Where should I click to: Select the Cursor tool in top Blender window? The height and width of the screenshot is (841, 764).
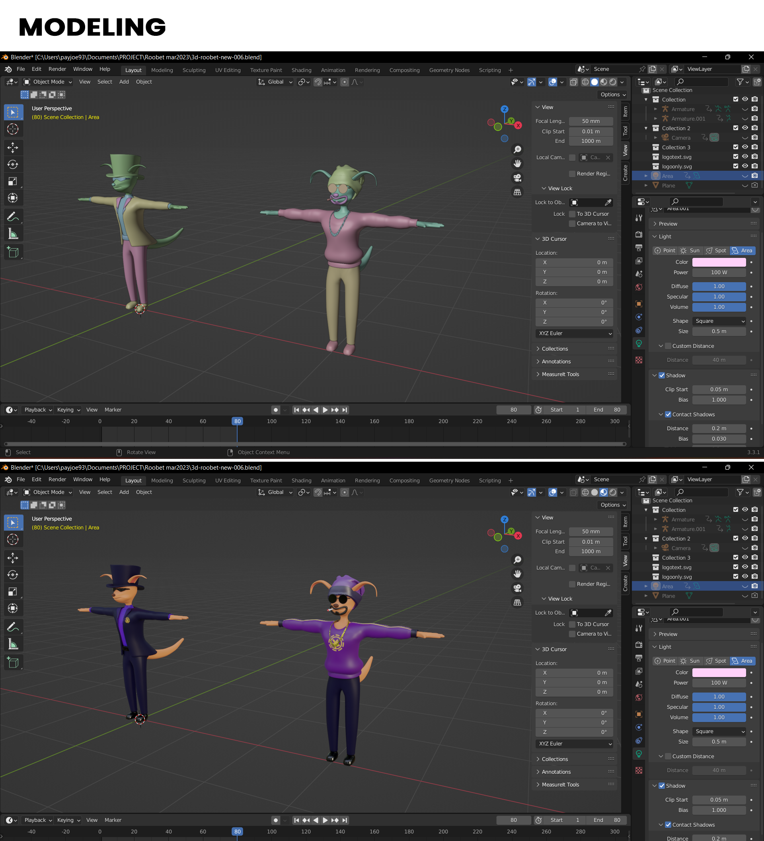[x=13, y=129]
